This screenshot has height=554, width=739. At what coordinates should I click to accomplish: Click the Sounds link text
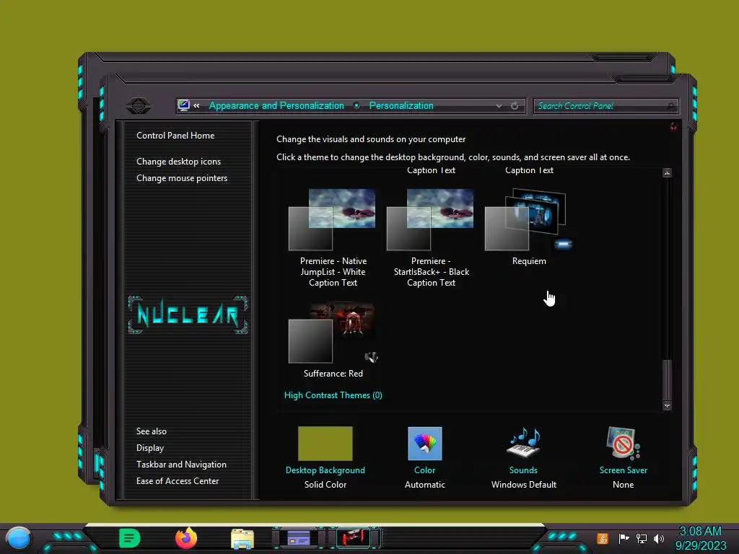(x=523, y=470)
